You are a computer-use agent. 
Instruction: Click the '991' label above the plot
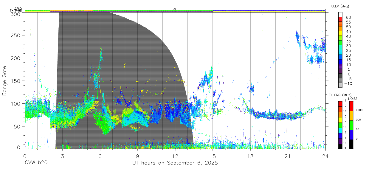pos(175,9)
